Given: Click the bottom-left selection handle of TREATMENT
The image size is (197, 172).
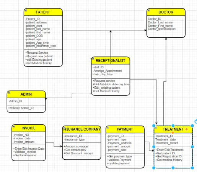Looking at the screenshot, I should [x=154, y=168].
